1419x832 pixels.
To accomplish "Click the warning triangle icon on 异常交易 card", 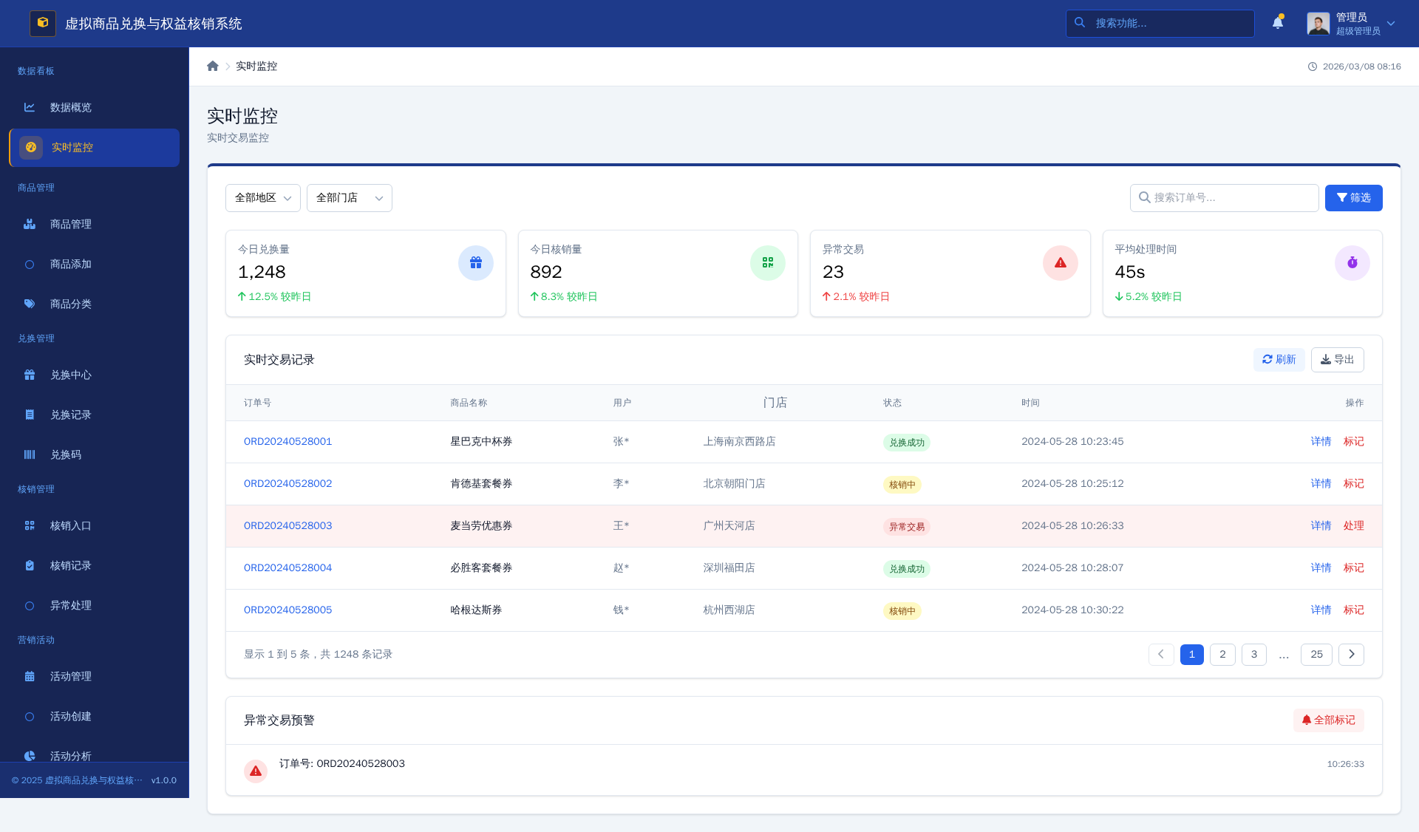I will click(1060, 263).
